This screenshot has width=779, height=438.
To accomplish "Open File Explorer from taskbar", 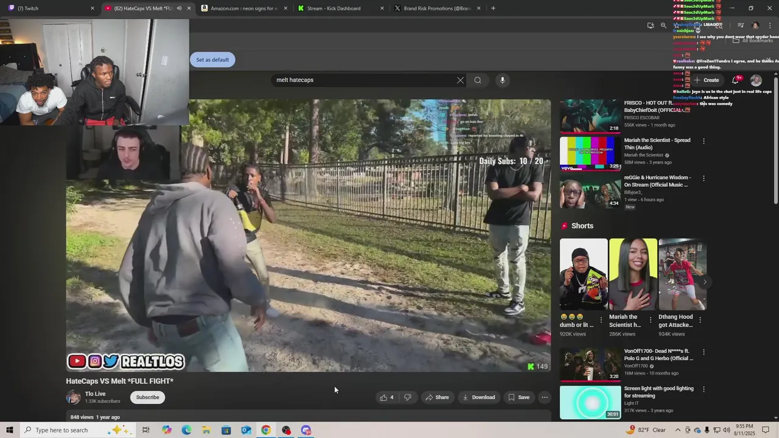I will point(206,430).
